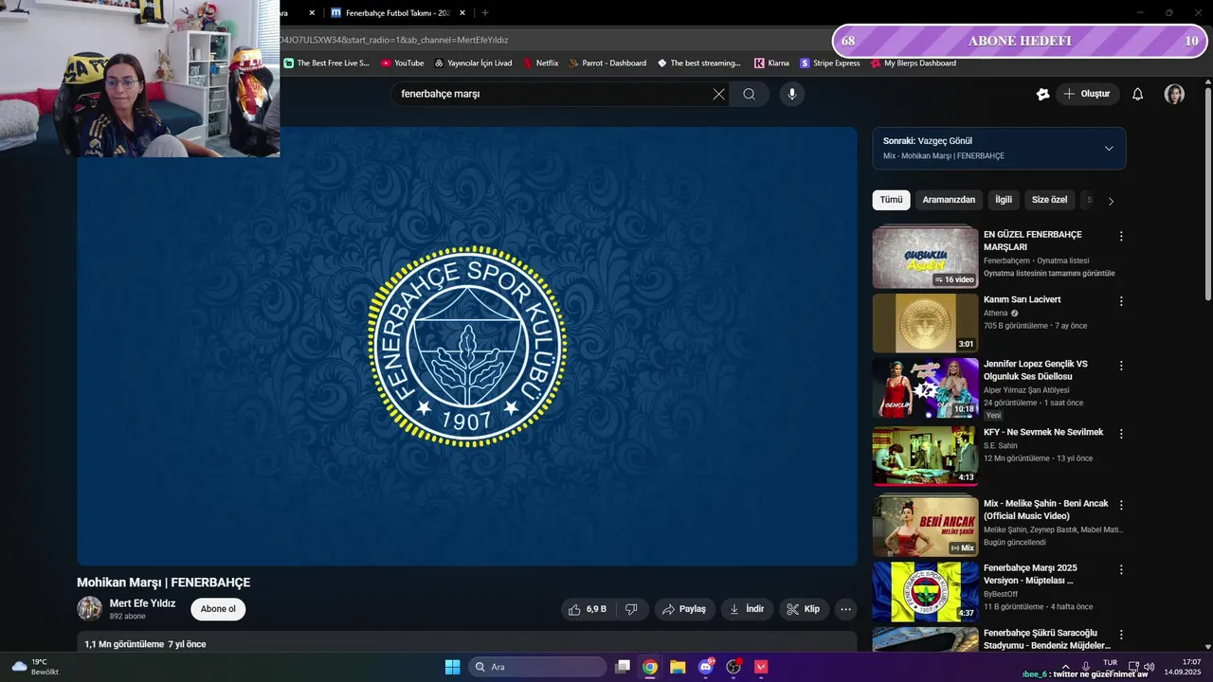Open File Explorer from the taskbar
This screenshot has height=682, width=1213.
point(678,667)
